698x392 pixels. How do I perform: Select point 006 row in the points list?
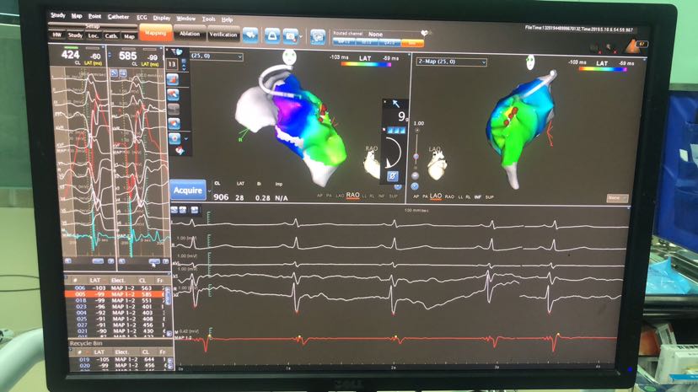116,287
